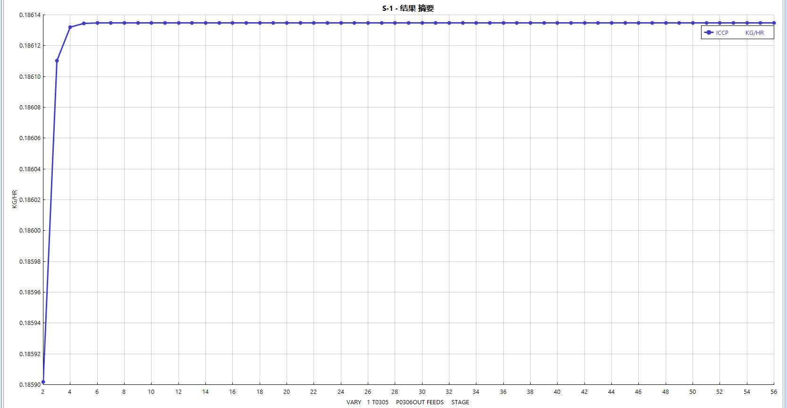The image size is (787, 408).
Task: Click the lowest data point at stage 2
Action: pos(43,382)
